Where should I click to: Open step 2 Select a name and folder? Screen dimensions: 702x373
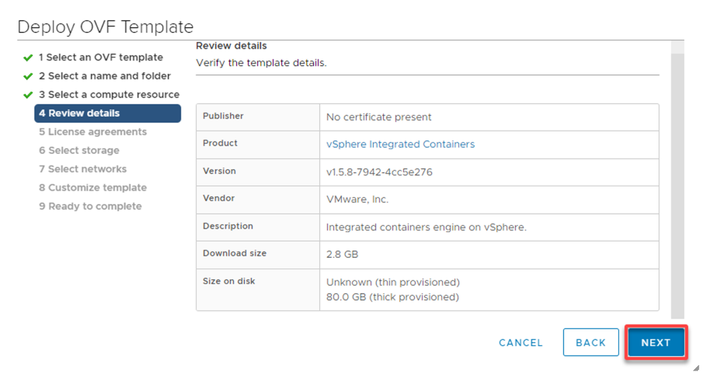(x=104, y=76)
